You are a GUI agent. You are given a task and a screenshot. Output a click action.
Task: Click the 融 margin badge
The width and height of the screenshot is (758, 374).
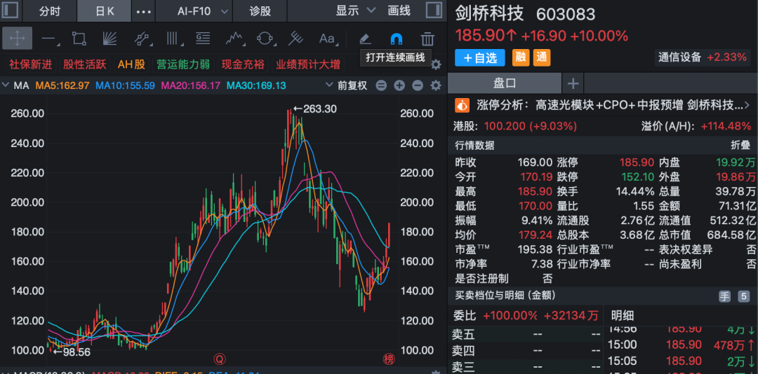(x=521, y=58)
